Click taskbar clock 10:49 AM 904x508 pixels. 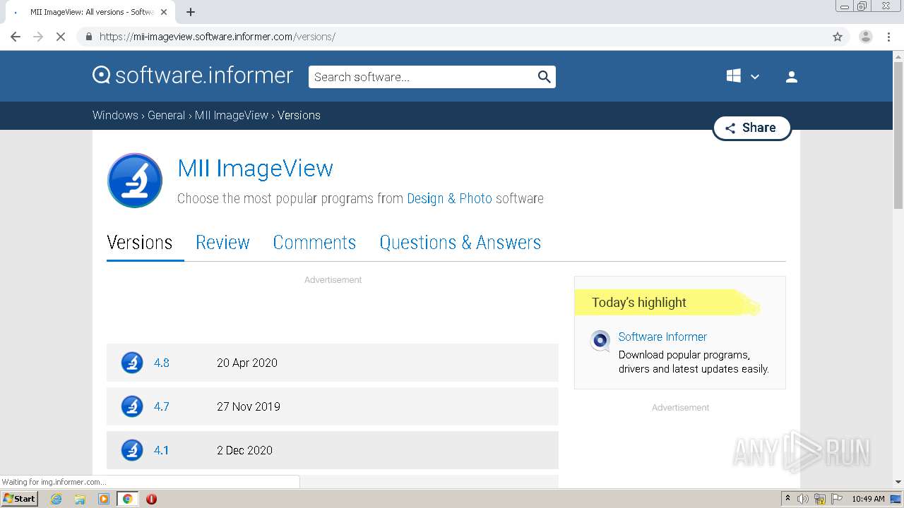[868, 499]
